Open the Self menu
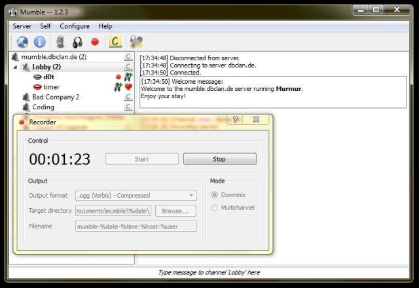 coord(45,26)
